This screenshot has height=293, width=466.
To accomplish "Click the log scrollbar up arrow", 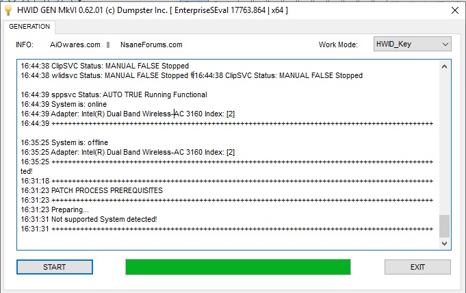I will [x=444, y=66].
